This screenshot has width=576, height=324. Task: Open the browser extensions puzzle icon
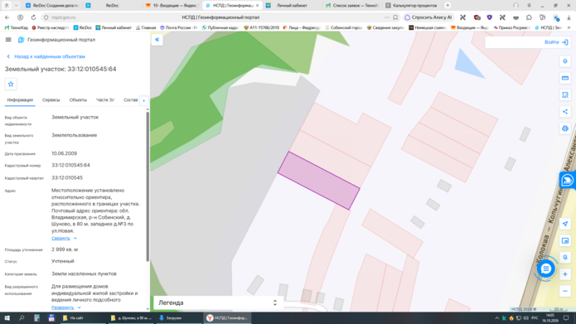click(x=529, y=17)
